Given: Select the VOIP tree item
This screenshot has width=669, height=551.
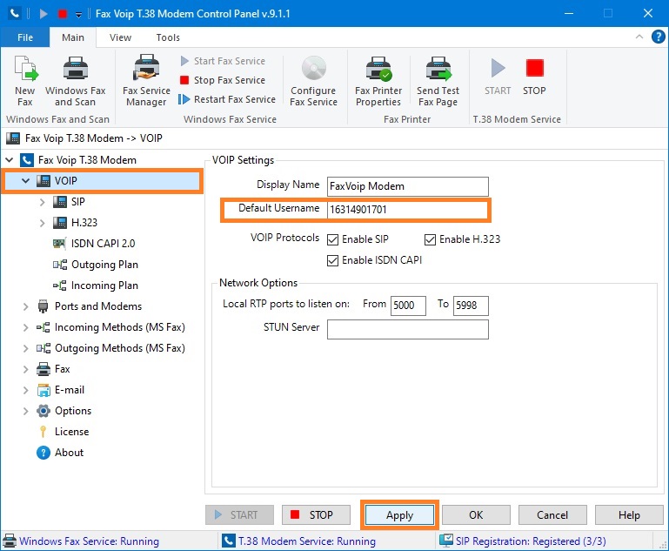Looking at the screenshot, I should pos(65,180).
